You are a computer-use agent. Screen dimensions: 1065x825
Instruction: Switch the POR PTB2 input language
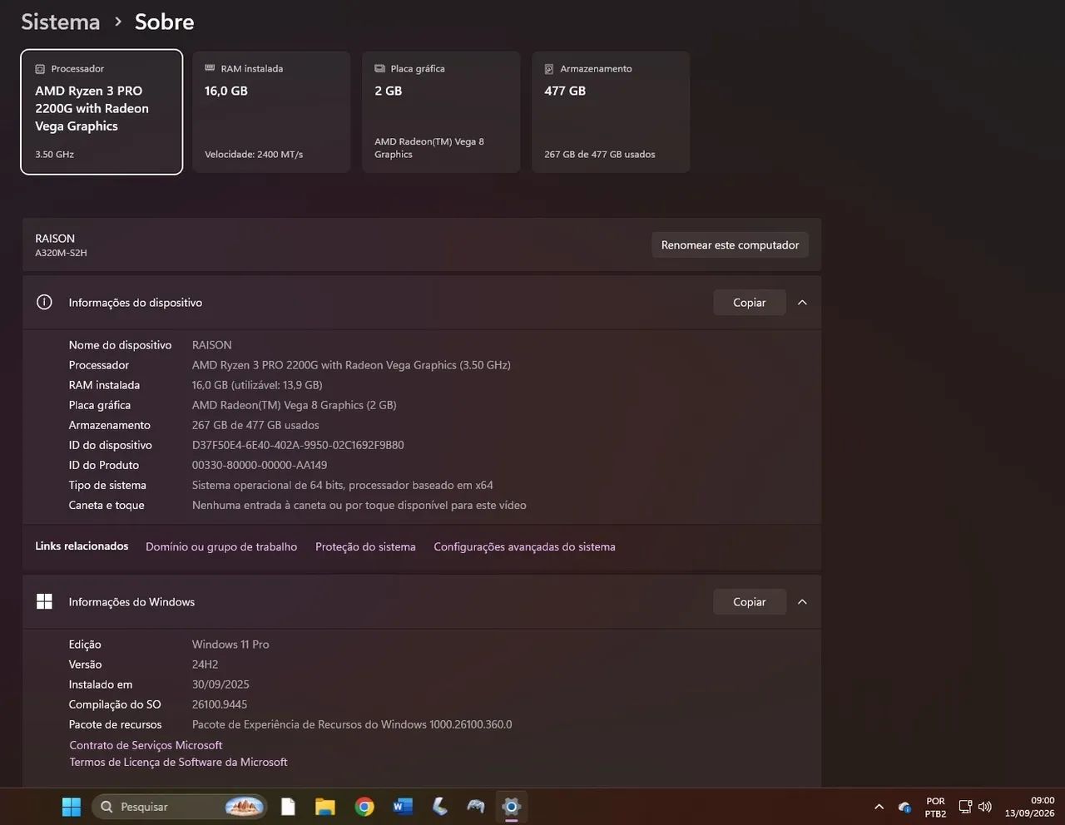pos(935,808)
